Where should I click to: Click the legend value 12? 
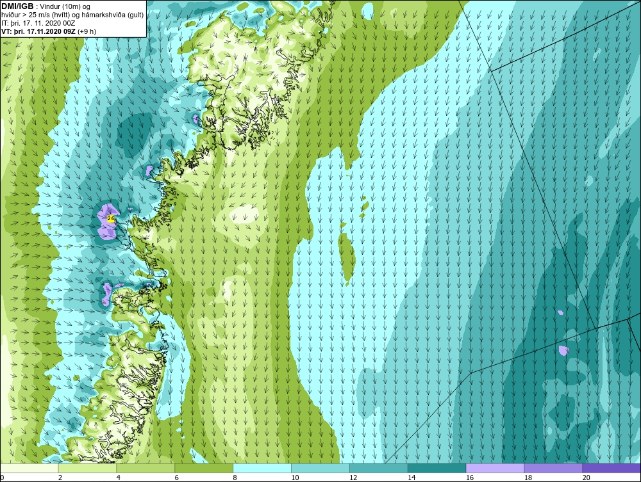point(353,478)
